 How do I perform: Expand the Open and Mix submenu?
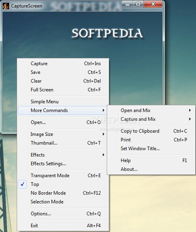(151, 110)
